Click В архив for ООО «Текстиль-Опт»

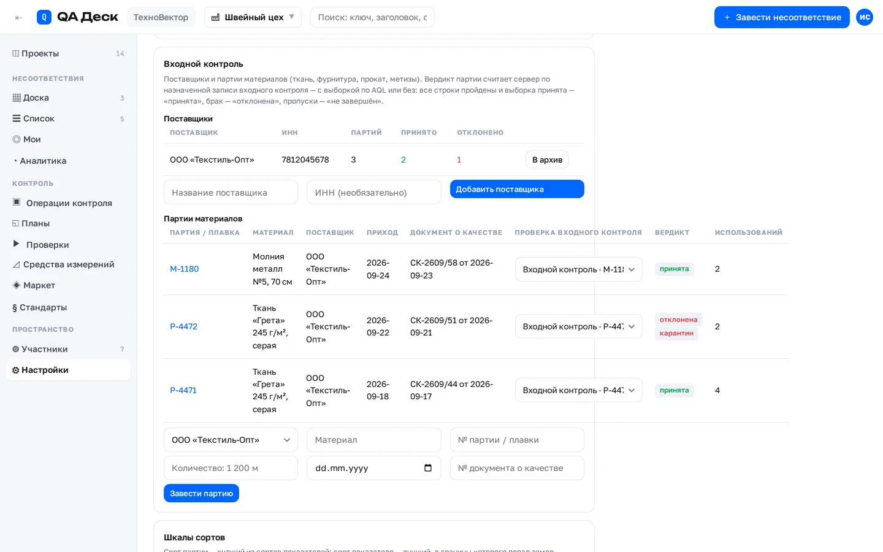[547, 159]
